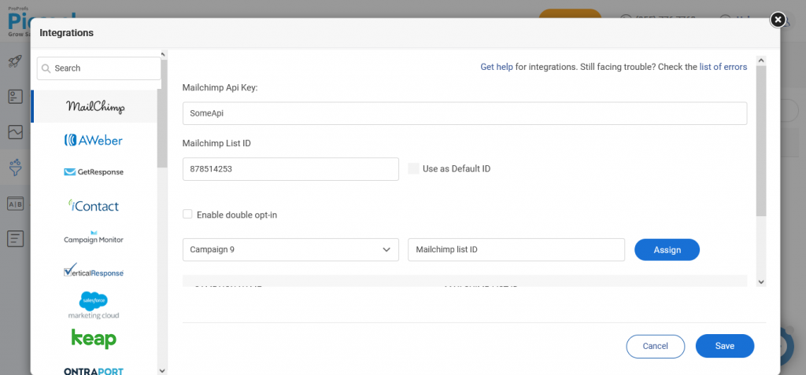806x375 pixels.
Task: Open Campaign Monitor integration
Action: pyautogui.click(x=94, y=237)
